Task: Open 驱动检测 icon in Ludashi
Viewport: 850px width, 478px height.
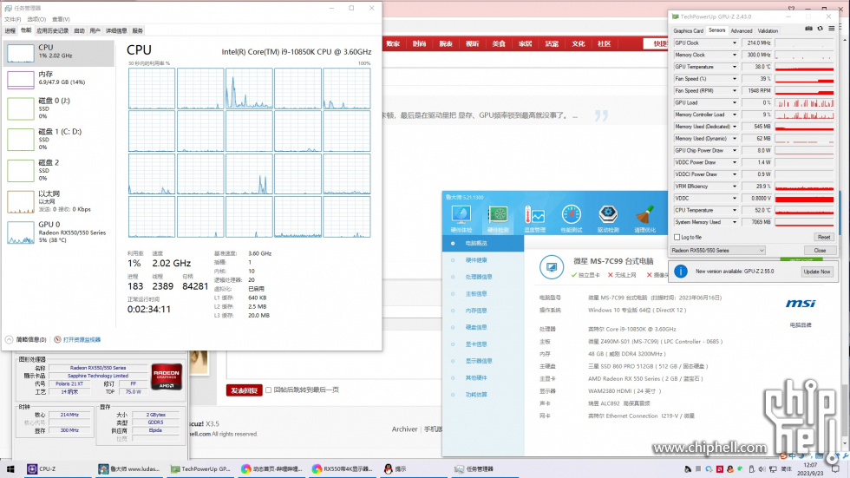Action: pos(608,219)
